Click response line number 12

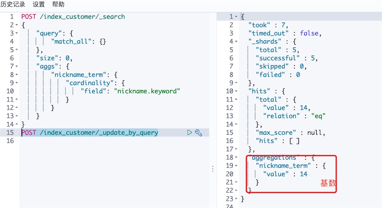[229, 108]
